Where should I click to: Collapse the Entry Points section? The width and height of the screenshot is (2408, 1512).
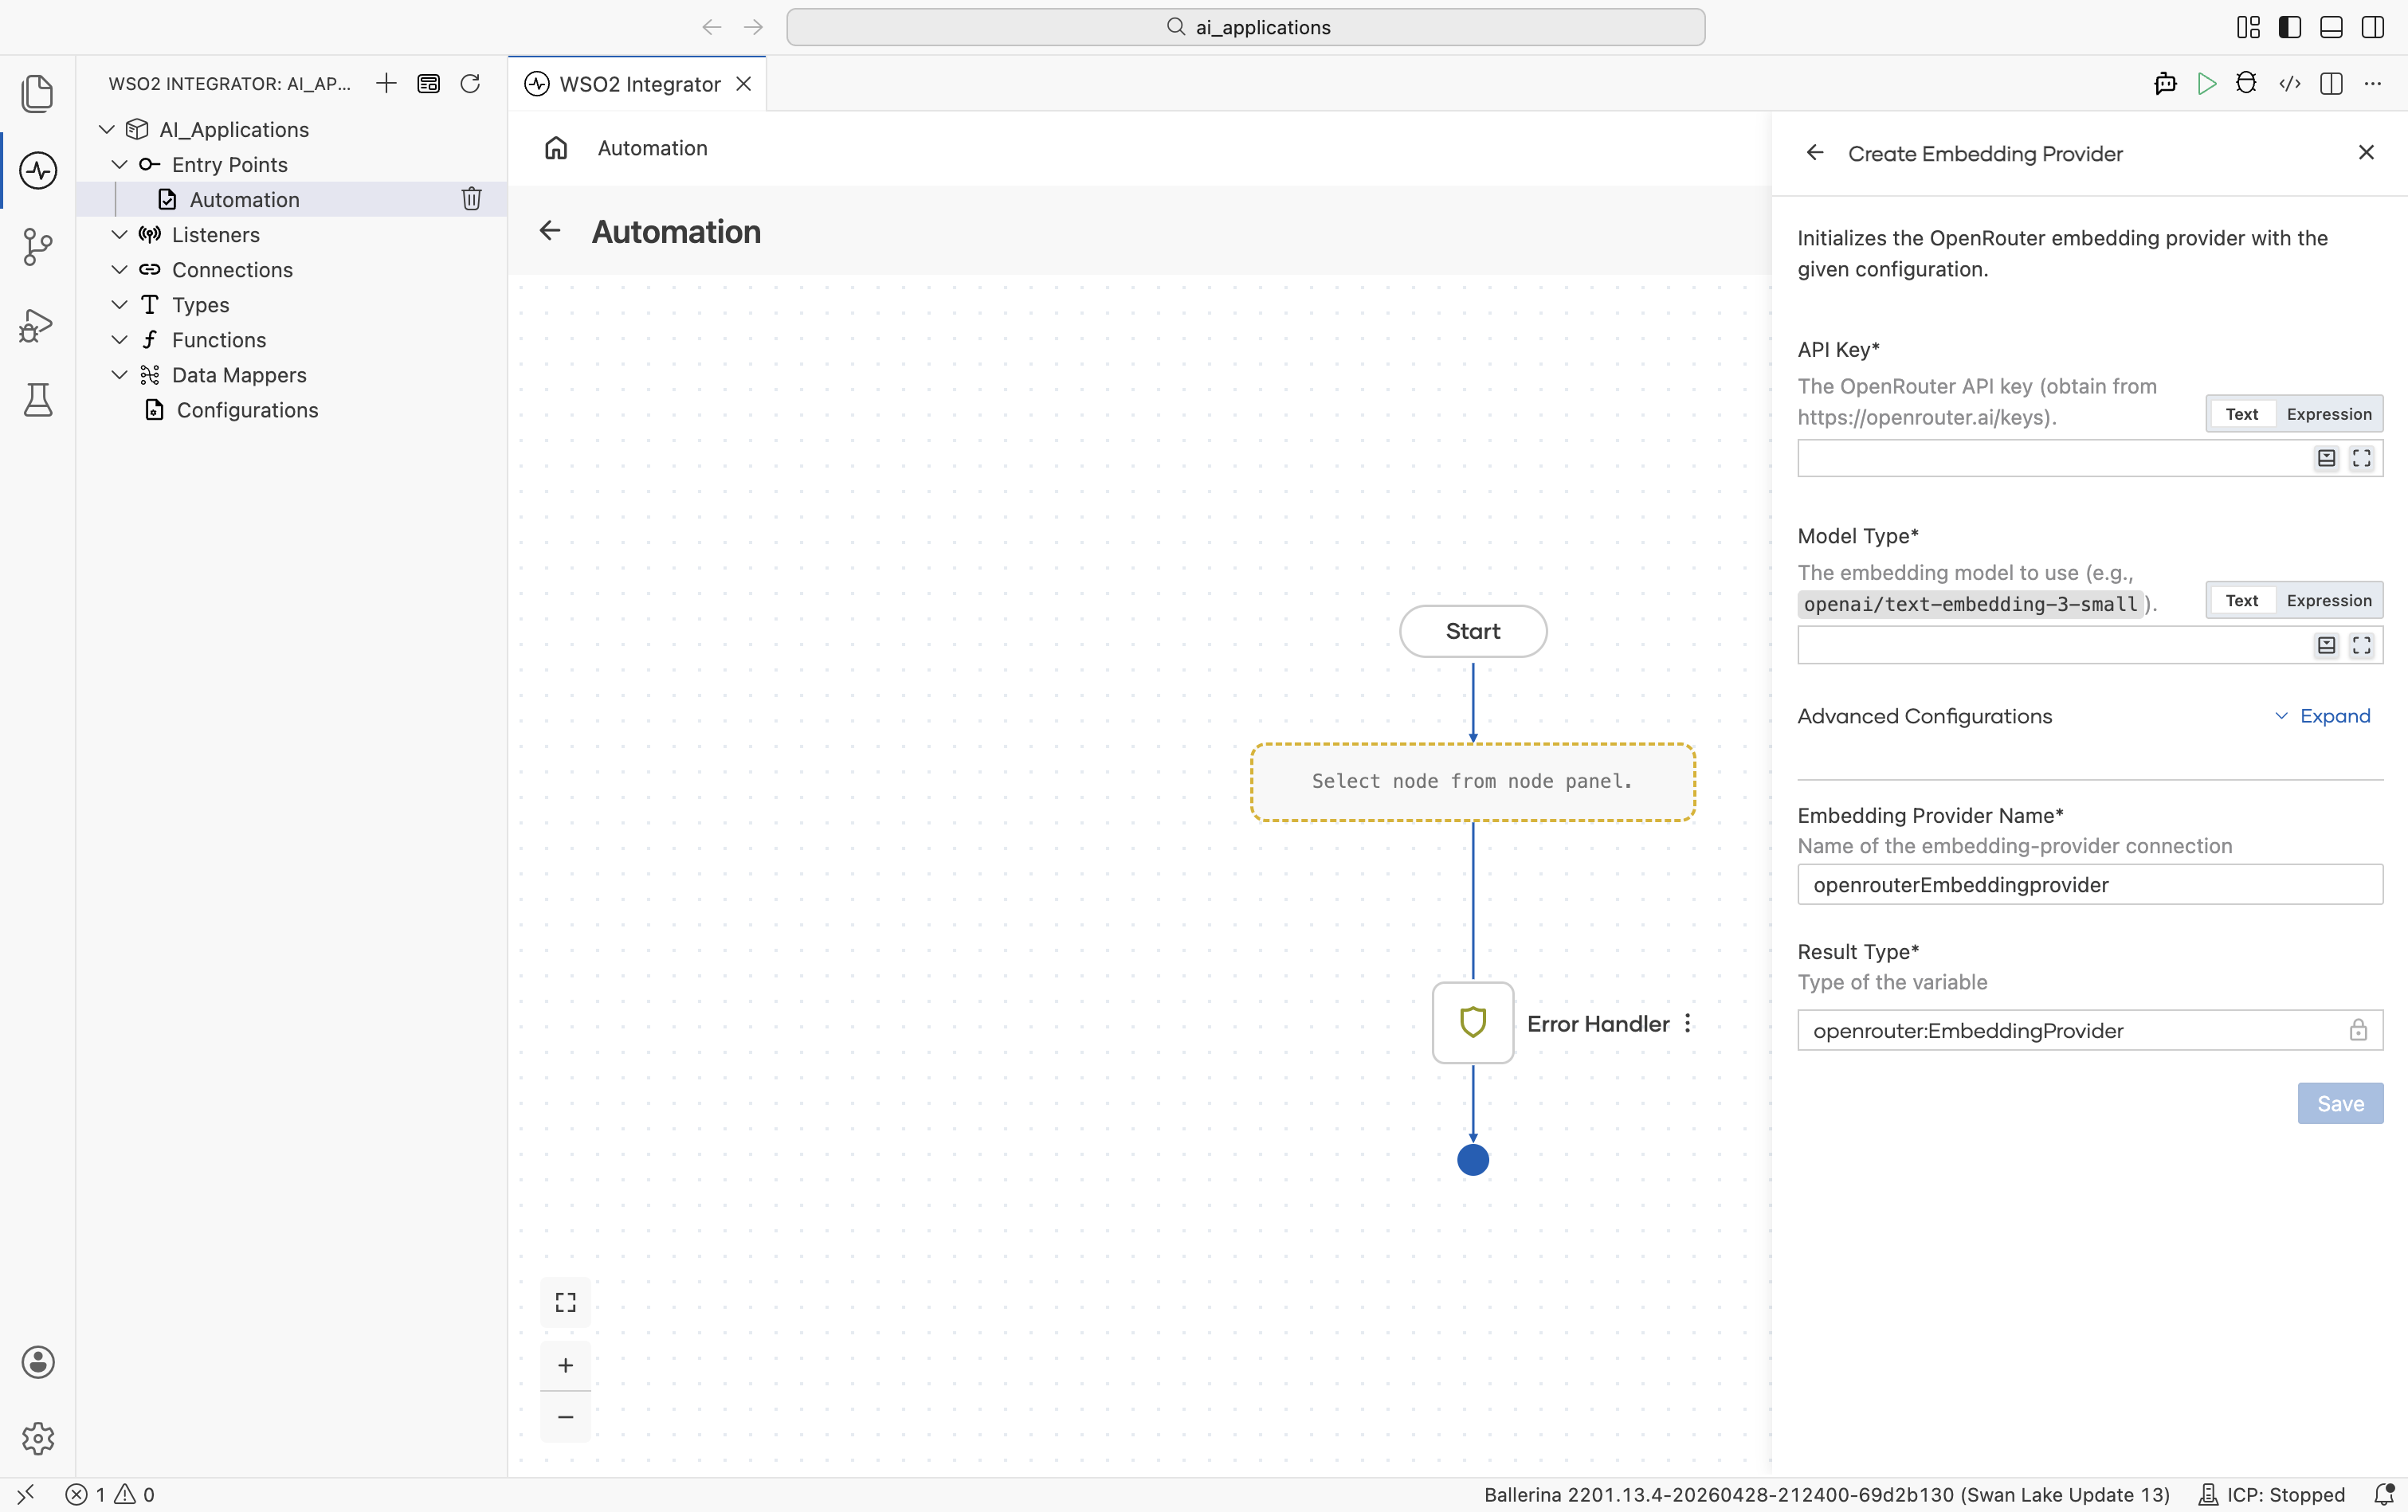119,164
